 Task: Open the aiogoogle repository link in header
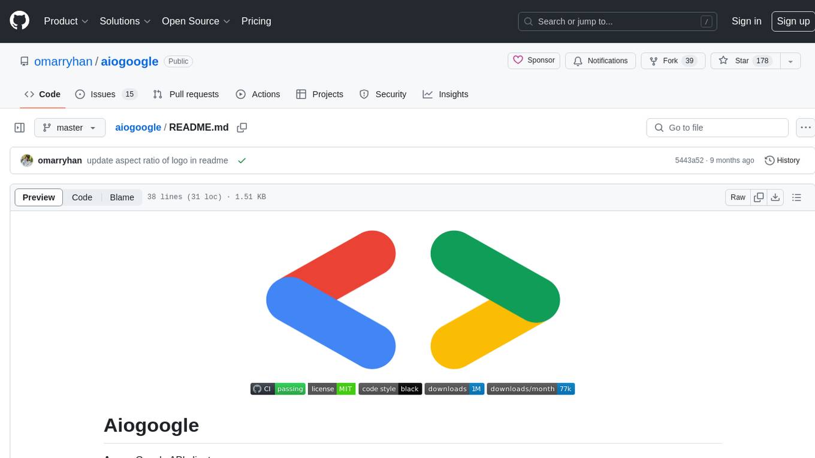[129, 61]
